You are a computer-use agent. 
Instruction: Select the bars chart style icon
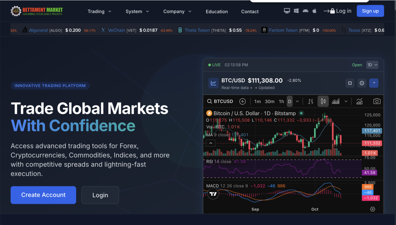(x=310, y=102)
